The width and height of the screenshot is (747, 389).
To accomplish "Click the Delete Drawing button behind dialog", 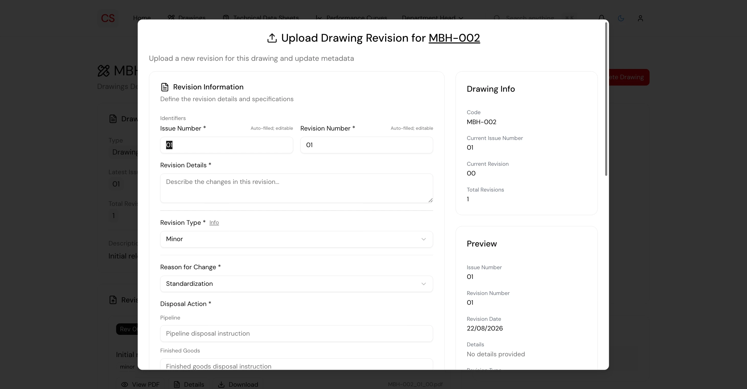I will coord(629,77).
